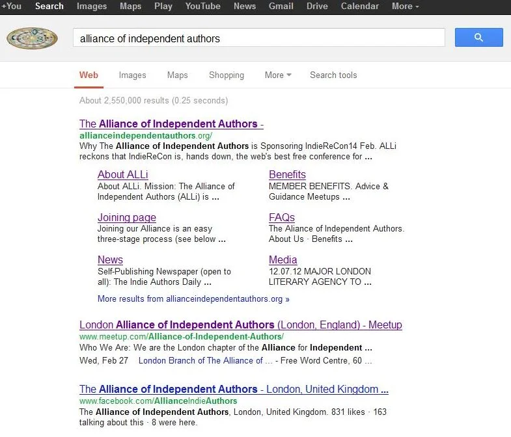Expand the More dropdown in top bar
511x437 pixels.
click(x=405, y=7)
